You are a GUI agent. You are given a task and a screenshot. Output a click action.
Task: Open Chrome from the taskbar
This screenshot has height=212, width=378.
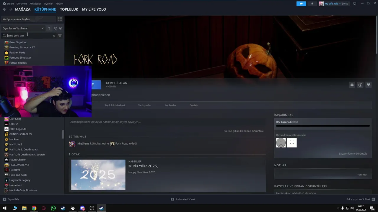[34, 208]
